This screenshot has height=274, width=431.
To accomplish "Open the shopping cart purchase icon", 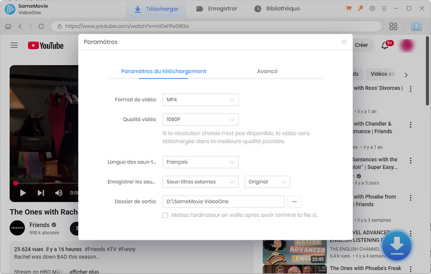I will click(x=348, y=9).
